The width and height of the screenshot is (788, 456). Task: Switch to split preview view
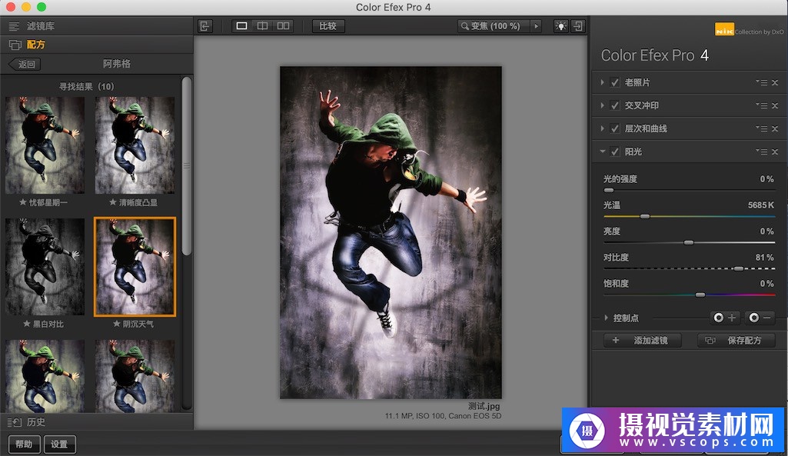pyautogui.click(x=263, y=26)
